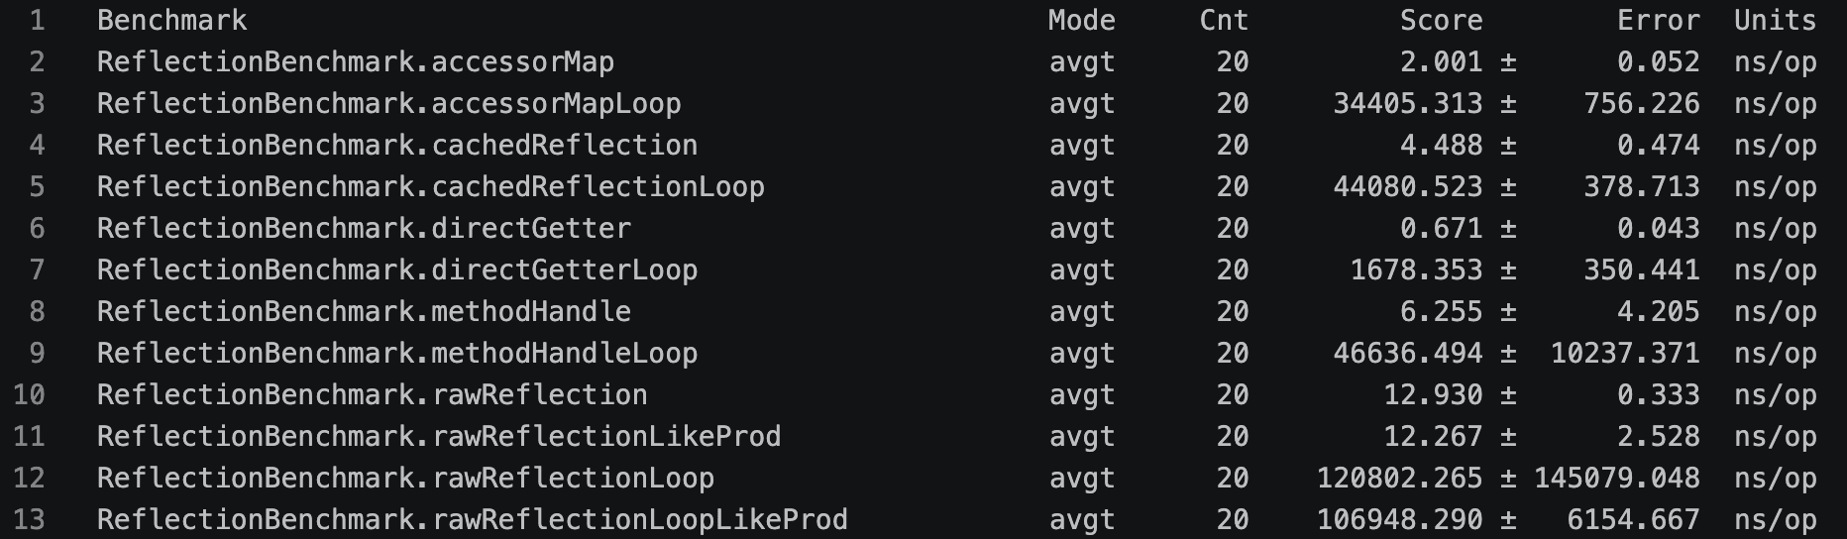Viewport: 1847px width, 539px height.
Task: Click the Benchmark column header text
Action: [171, 20]
